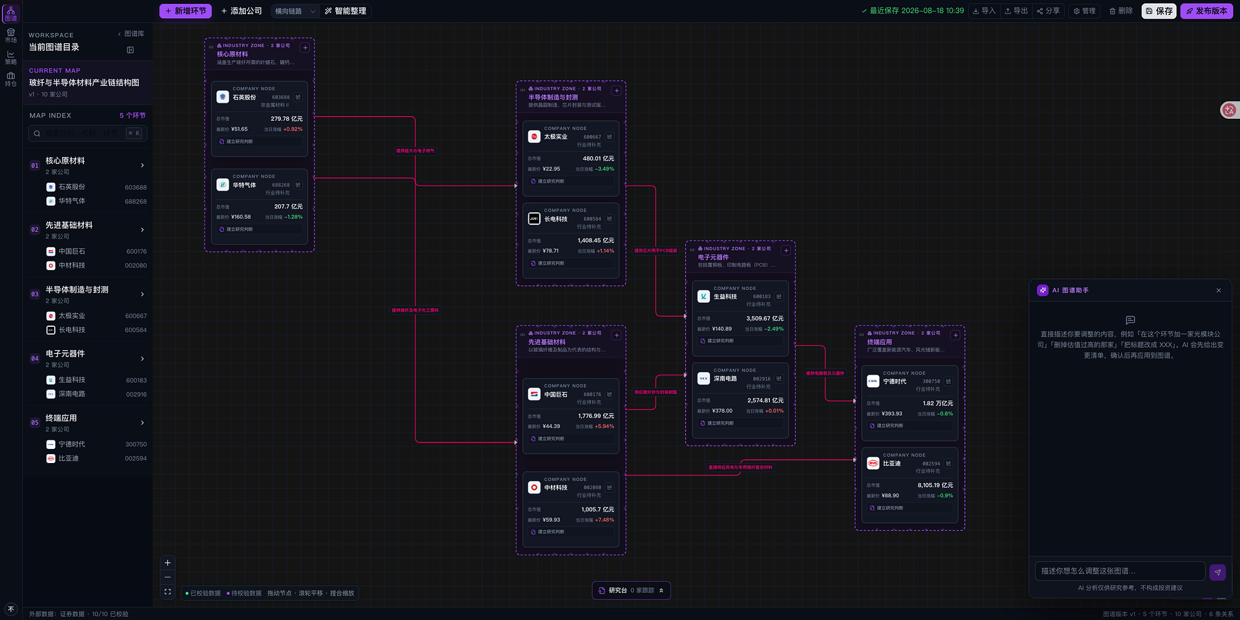This screenshot has height=620, width=1240.
Task: Open chart icon on 华特气体 node
Action: (x=298, y=185)
